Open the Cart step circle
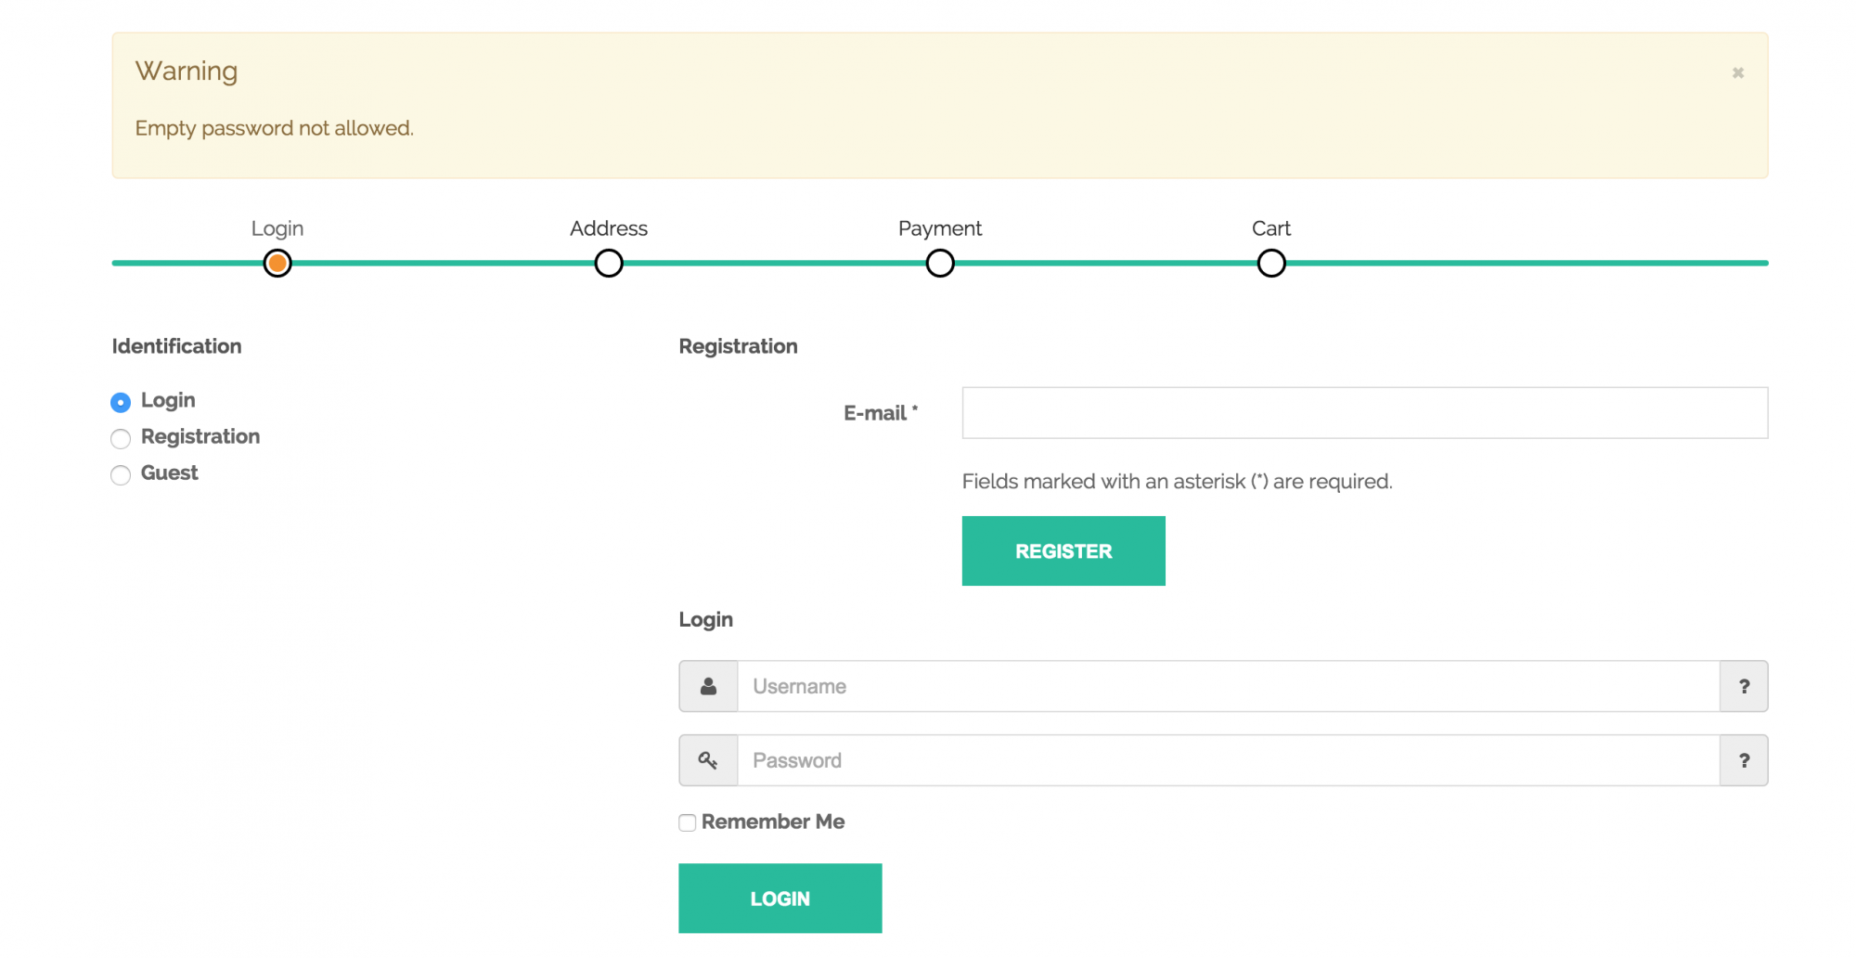Viewport: 1856px width, 958px height. click(x=1271, y=264)
